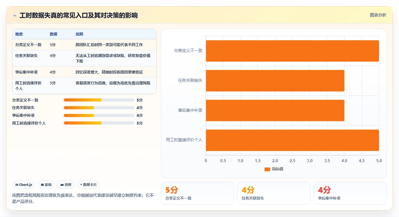
Task: Click description starting 无法从工时追溯到需求
Action: pyautogui.click(x=113, y=58)
